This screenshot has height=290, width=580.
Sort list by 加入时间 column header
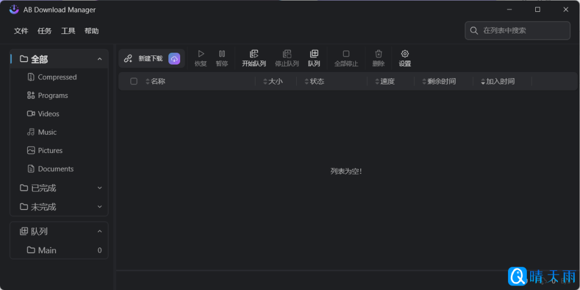[x=500, y=81]
